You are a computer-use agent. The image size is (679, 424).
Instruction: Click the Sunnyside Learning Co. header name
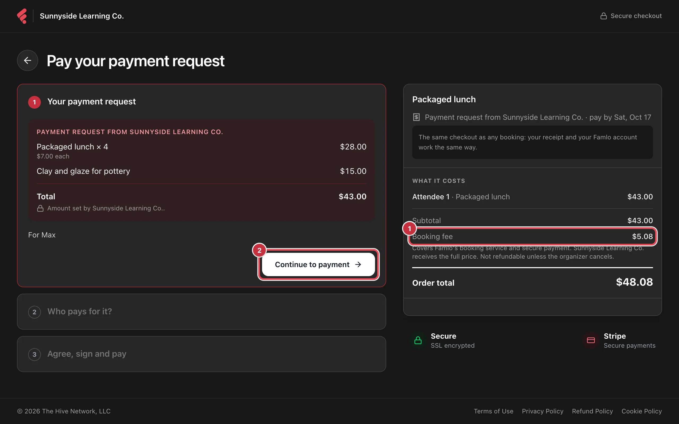click(82, 16)
